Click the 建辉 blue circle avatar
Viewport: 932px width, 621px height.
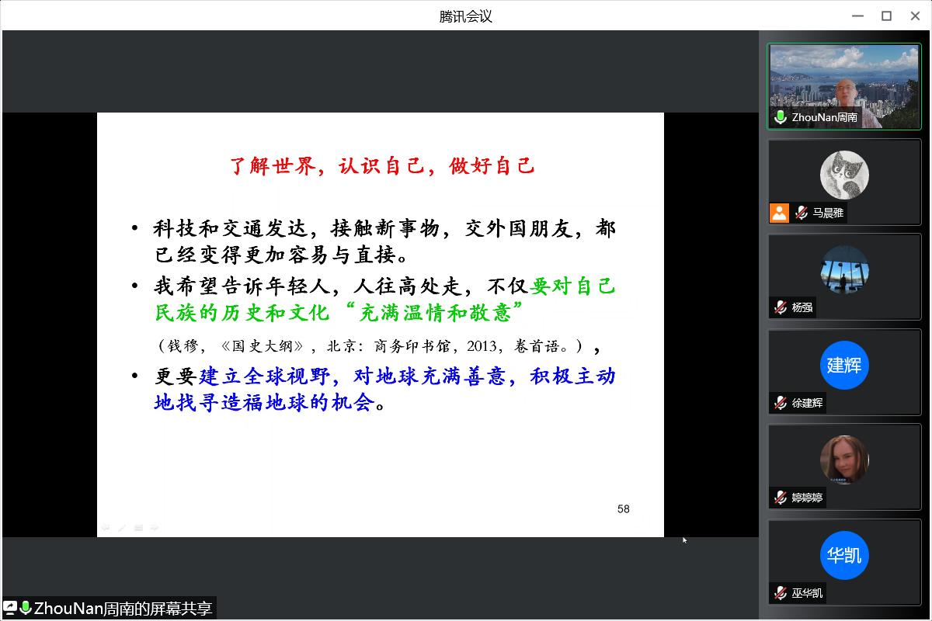(844, 365)
